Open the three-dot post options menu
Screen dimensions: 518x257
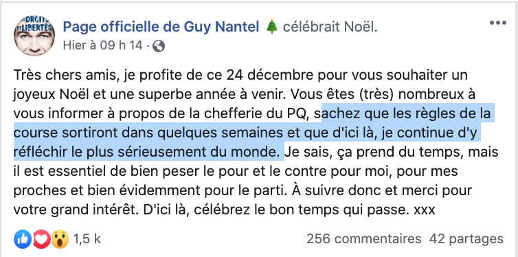pos(498,23)
